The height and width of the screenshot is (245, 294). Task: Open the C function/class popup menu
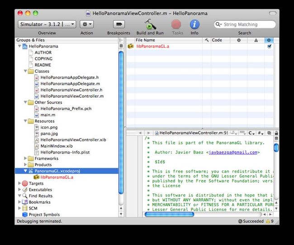tap(251, 133)
